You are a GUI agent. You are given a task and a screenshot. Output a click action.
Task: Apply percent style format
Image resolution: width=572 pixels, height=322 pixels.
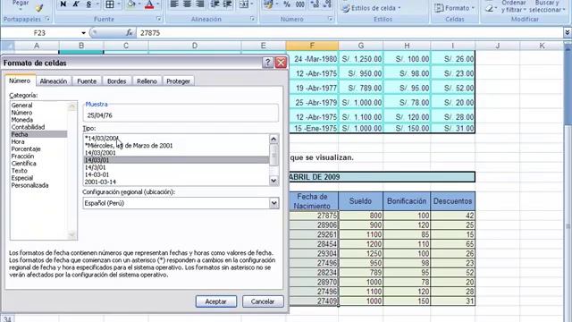pyautogui.click(x=287, y=4)
